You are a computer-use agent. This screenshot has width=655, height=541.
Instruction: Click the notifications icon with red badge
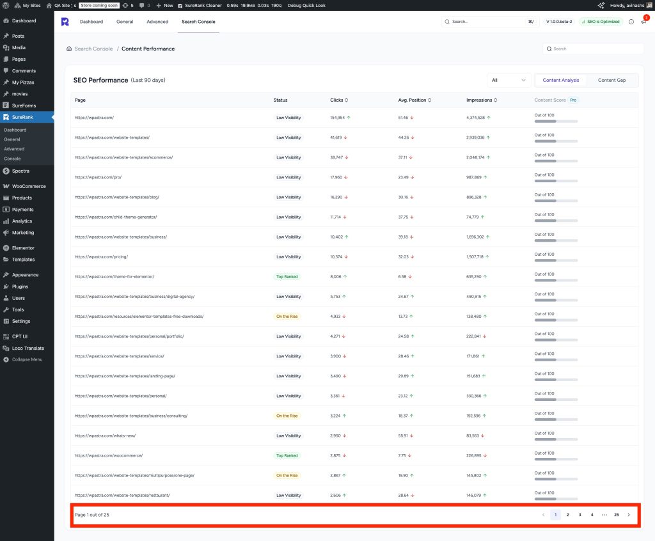(x=644, y=21)
